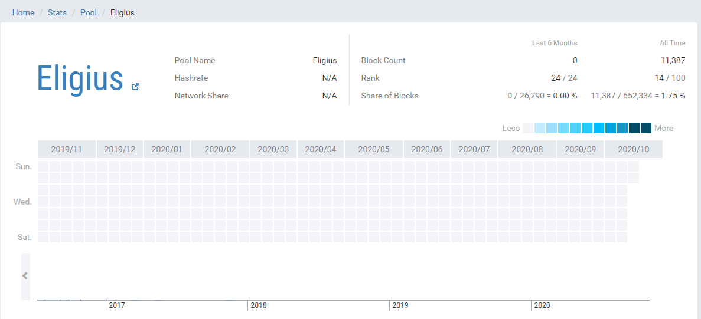Click the Last 6 Months column header
701x319 pixels.
click(555, 43)
